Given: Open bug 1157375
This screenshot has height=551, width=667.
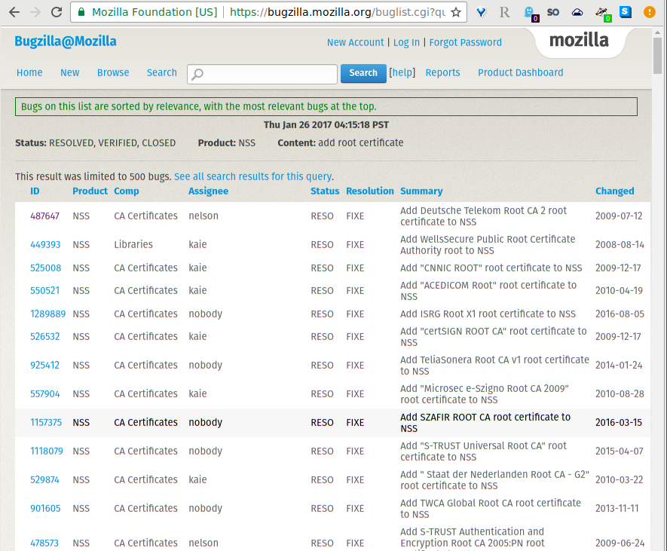Looking at the screenshot, I should pos(46,423).
